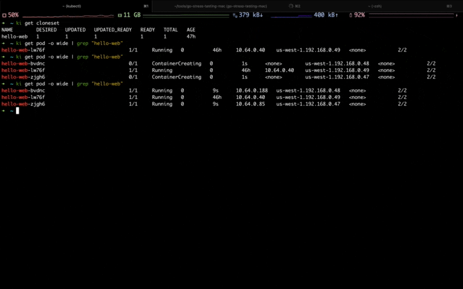Click the NAME column header
Image resolution: width=463 pixels, height=289 pixels.
7,30
